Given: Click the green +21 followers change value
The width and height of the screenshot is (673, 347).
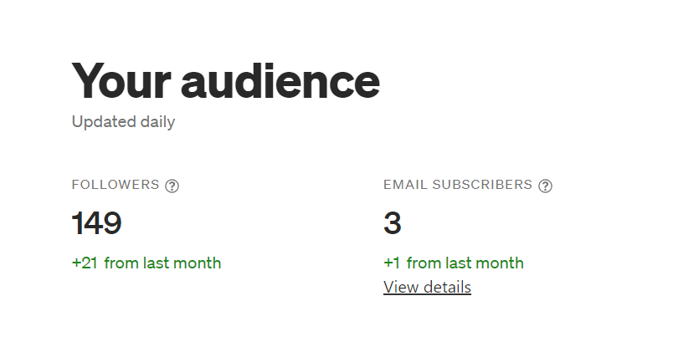Looking at the screenshot, I should pyautogui.click(x=85, y=263).
